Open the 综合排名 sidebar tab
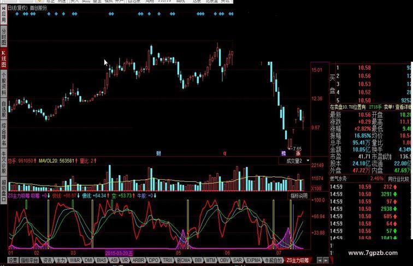The height and width of the screenshot is (266, 413). [3, 134]
